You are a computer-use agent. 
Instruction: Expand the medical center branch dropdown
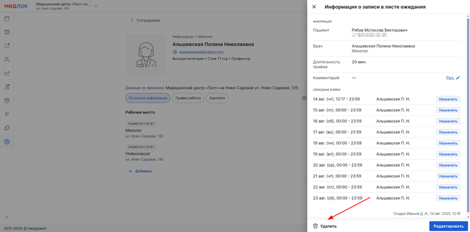96,6
